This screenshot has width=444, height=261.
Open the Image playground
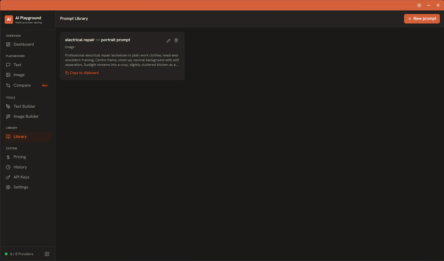coord(28,75)
